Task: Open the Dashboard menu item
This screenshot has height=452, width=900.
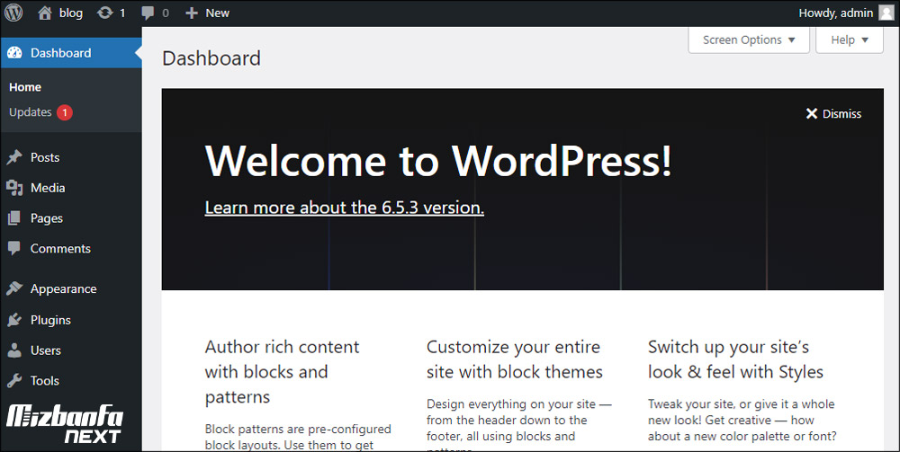Action: 71,53
